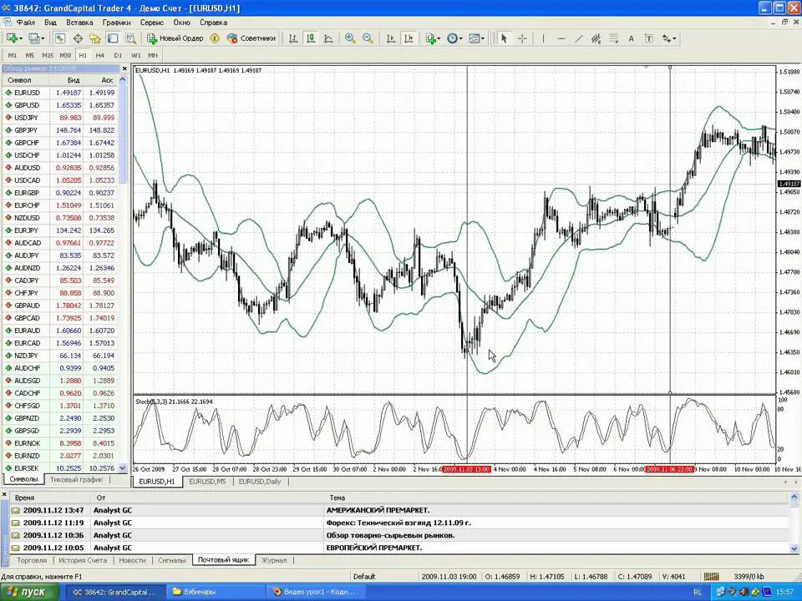Switch to D1 timeframe

[118, 55]
